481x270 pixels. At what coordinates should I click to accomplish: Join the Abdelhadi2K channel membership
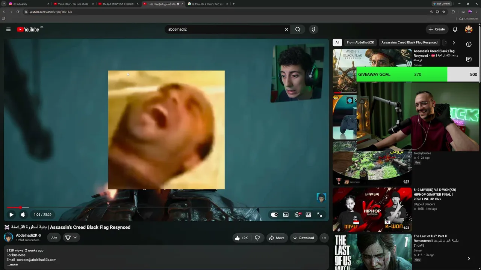[x=54, y=237]
